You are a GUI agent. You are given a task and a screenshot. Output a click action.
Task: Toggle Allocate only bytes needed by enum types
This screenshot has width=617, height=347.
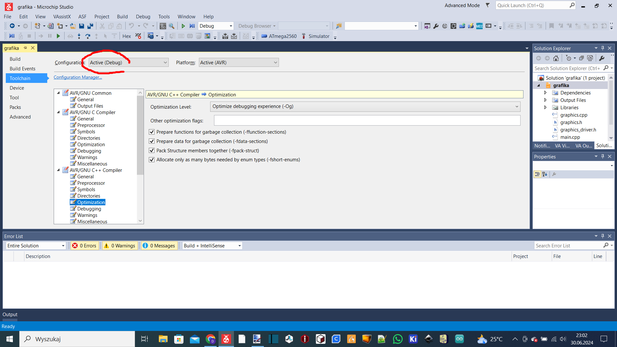pos(152,160)
